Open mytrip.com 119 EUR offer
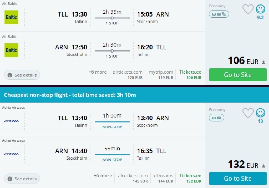 (x=161, y=74)
